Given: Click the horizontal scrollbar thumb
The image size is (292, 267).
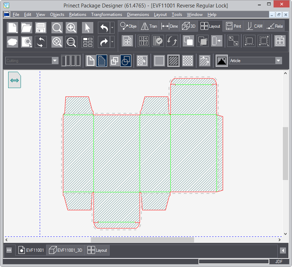Looking at the screenshot, I should click(142, 240).
